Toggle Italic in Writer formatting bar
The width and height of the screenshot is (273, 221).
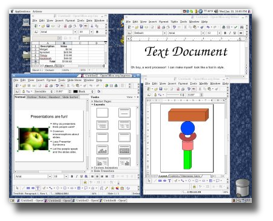(230, 33)
